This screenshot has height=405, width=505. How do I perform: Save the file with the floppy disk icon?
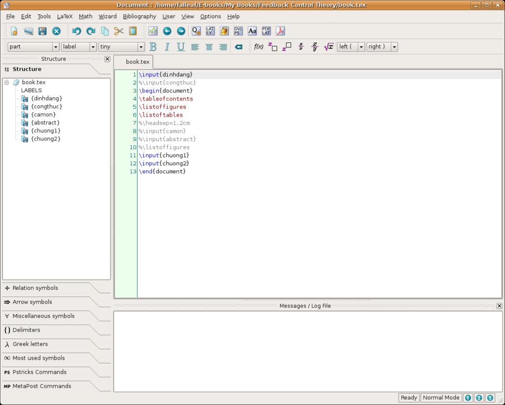click(42, 31)
